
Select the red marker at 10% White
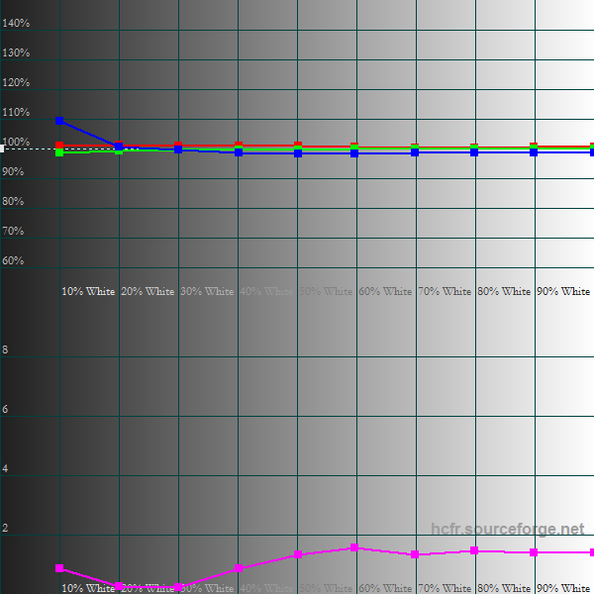59,146
